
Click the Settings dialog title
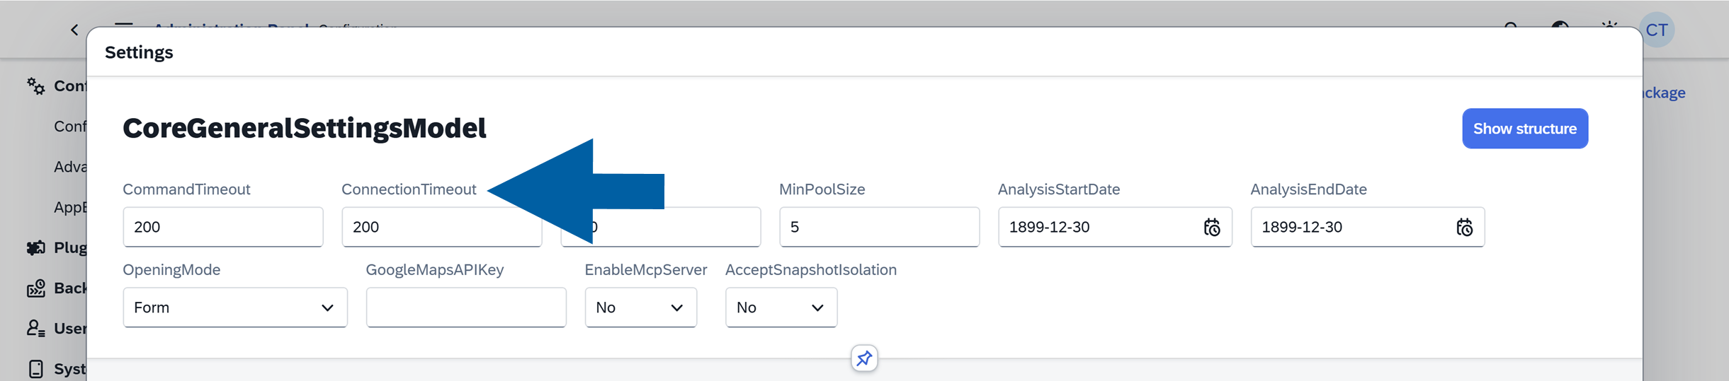click(x=139, y=52)
